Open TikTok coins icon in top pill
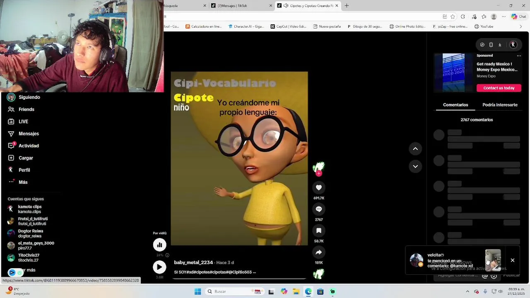The image size is (530, 298). point(482,45)
